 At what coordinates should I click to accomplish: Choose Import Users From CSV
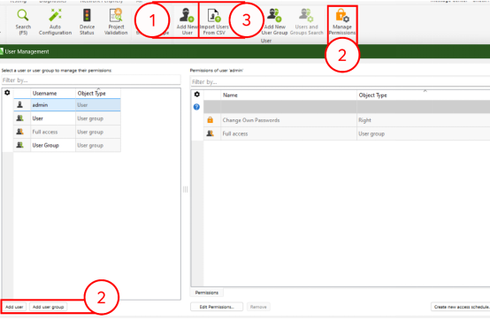[x=214, y=21]
